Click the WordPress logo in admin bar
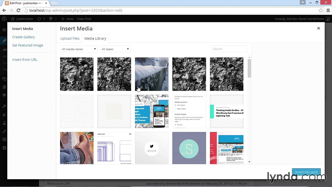332x187 pixels. tap(4, 19)
